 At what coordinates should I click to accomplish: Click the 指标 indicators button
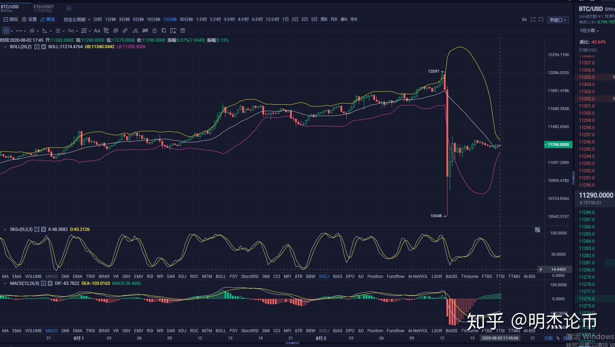point(11,19)
